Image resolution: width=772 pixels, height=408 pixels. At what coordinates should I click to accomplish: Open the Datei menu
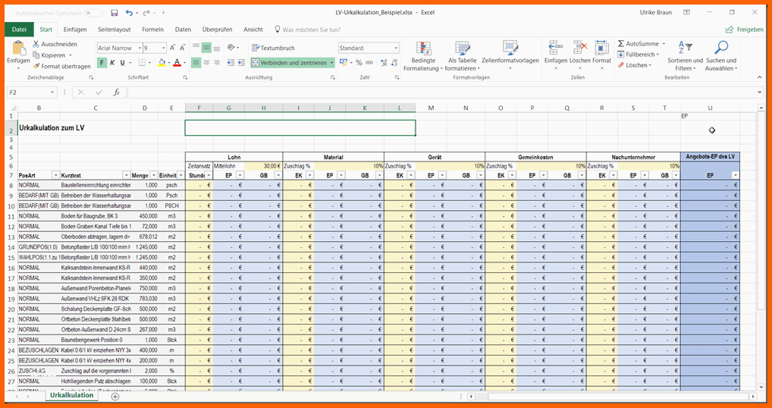point(19,30)
